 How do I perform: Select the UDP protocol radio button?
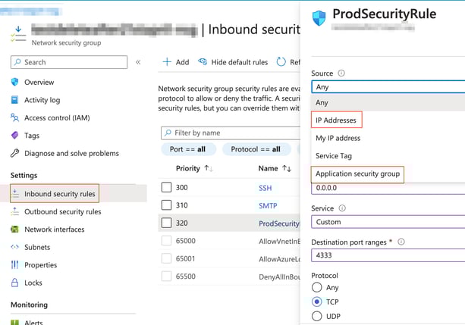tap(317, 316)
